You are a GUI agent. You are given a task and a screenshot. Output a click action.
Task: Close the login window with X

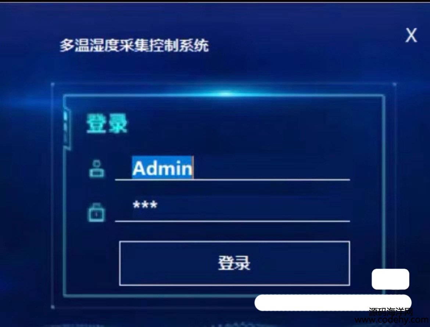[411, 35]
